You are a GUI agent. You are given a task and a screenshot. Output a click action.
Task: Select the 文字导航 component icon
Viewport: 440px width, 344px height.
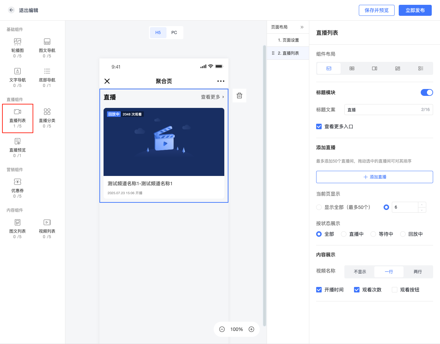tap(18, 71)
